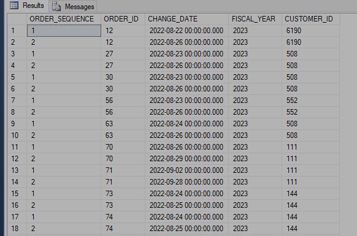Click ORDER_ID 70 in row 11

pos(123,147)
